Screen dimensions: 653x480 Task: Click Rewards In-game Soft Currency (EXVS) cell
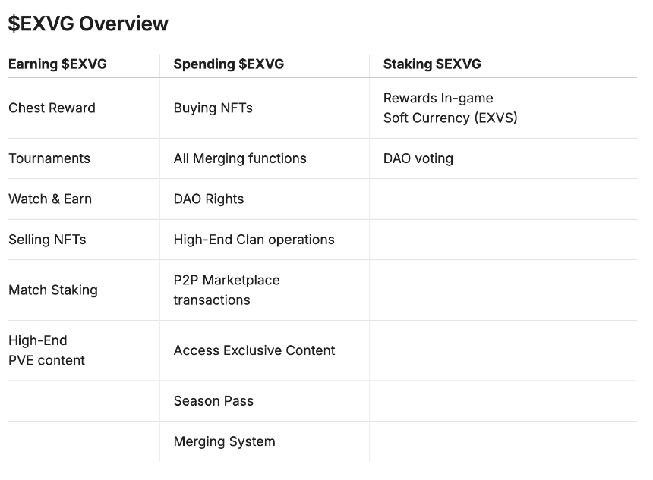450,108
